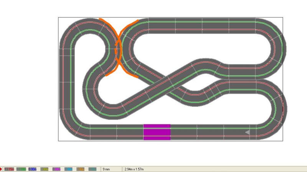Select the straight piece right of the magenta section
This screenshot has width=307, height=172.
tap(183, 132)
